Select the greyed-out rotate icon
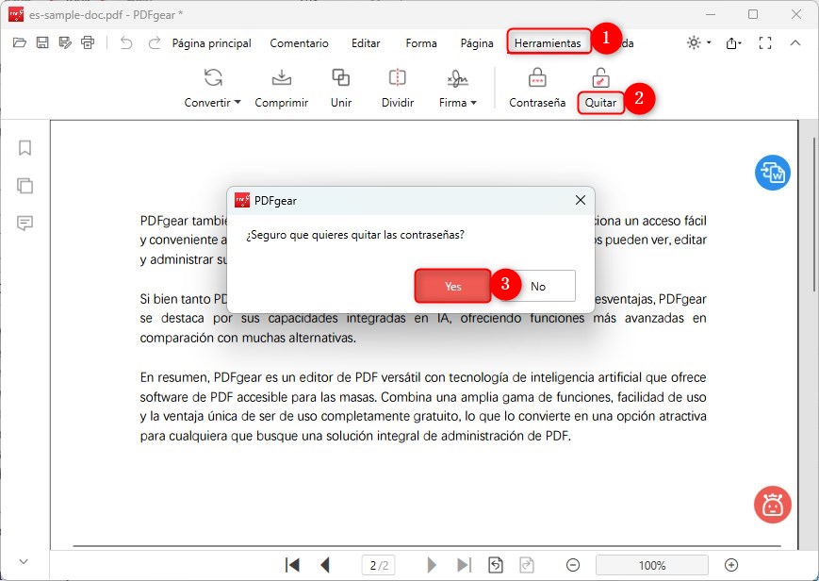This screenshot has width=819, height=581. pyautogui.click(x=527, y=565)
